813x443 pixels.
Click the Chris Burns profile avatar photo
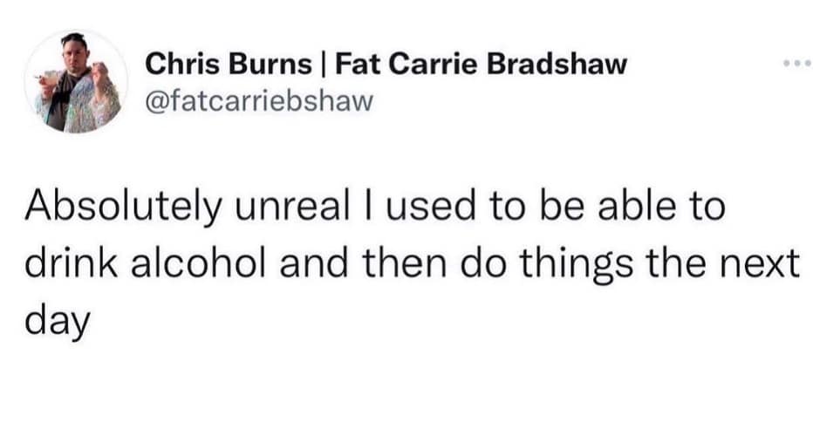[x=77, y=81]
